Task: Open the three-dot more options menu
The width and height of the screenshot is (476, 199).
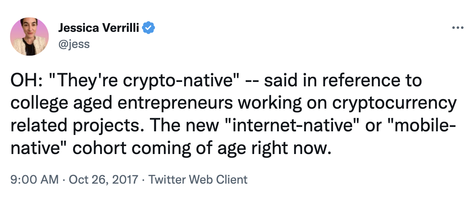Action: [x=458, y=28]
